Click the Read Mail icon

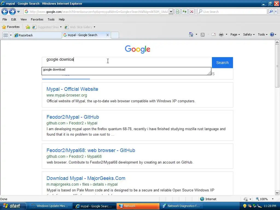(214, 34)
